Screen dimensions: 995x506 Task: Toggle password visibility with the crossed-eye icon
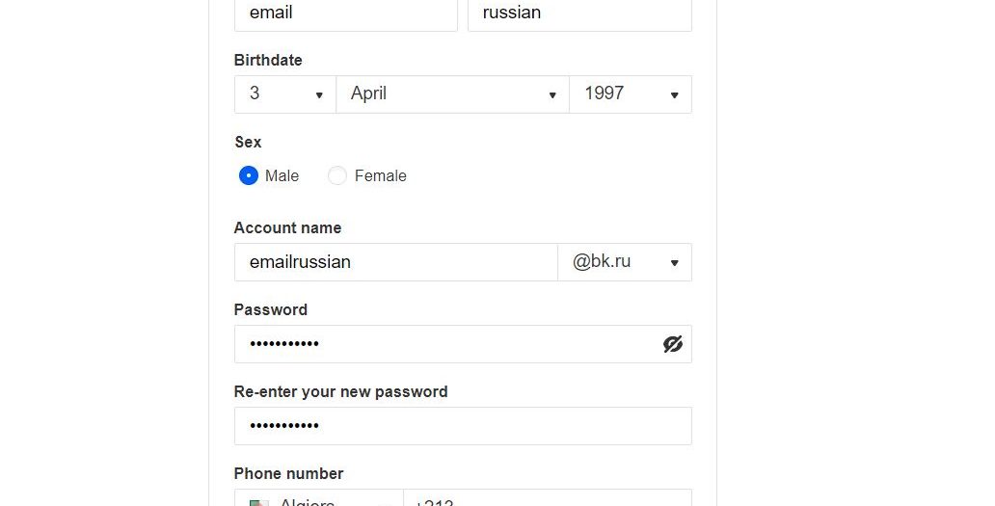tap(673, 344)
